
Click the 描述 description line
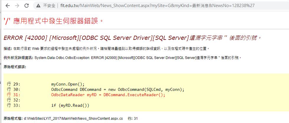(x=106, y=49)
